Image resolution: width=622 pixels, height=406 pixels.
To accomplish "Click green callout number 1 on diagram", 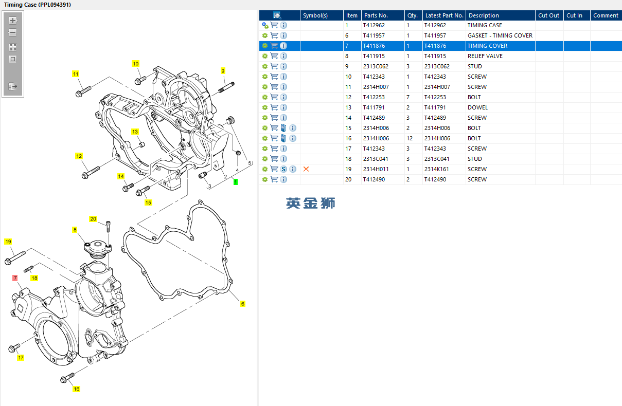I will tap(236, 182).
